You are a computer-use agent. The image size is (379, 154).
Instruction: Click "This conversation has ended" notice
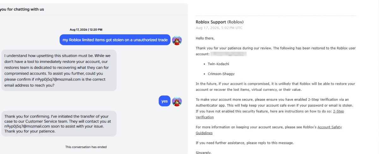[x=86, y=147]
